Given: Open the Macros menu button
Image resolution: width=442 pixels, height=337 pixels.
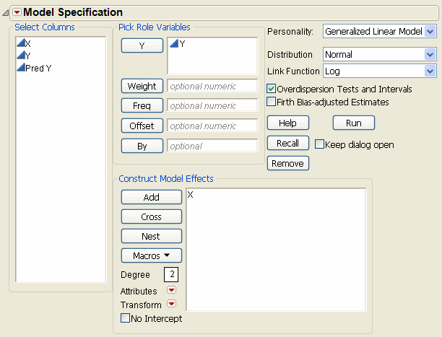Looking at the screenshot, I should pyautogui.click(x=151, y=255).
